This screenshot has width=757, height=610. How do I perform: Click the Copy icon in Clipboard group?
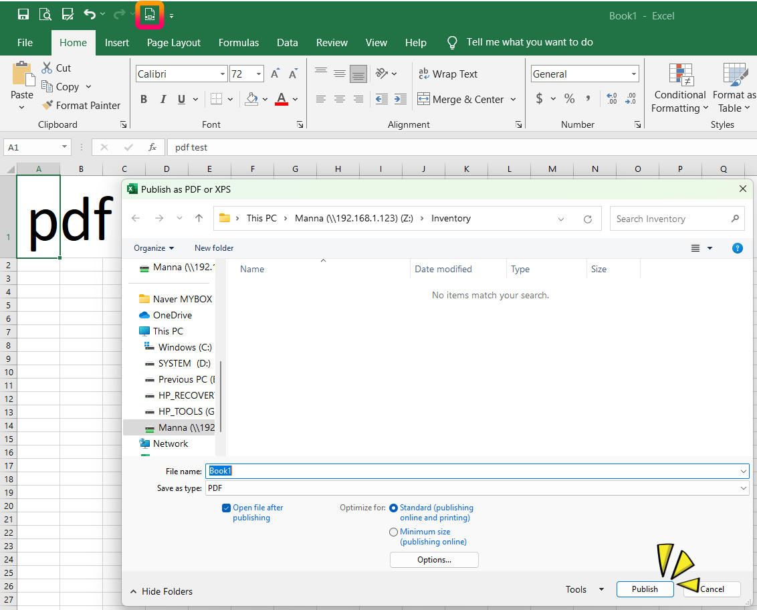pos(47,86)
